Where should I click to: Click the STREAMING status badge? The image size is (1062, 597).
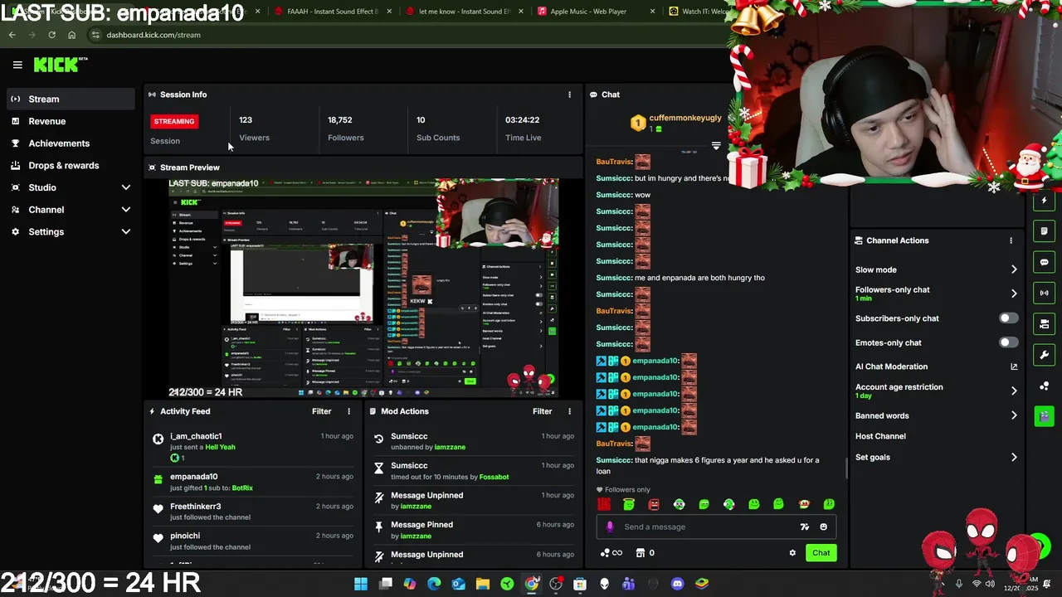pyautogui.click(x=173, y=121)
